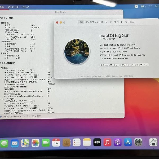Launch Maps from the Dock
The height and width of the screenshot is (159, 159).
(x=25, y=143)
